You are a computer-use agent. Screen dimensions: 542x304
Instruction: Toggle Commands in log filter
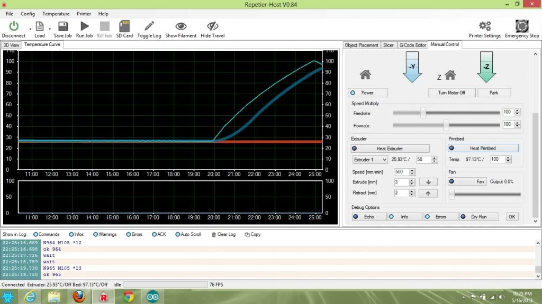click(x=47, y=234)
